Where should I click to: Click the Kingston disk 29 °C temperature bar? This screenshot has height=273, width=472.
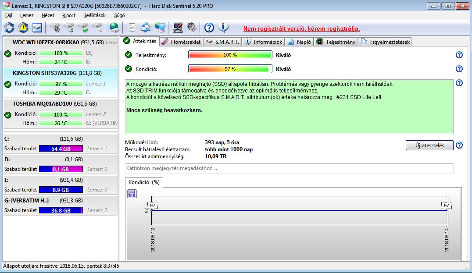[61, 92]
